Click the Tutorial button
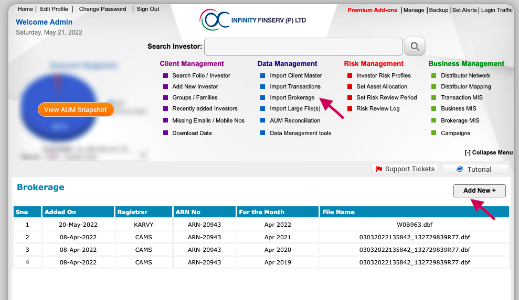Image resolution: width=519 pixels, height=300 pixels. (x=475, y=169)
